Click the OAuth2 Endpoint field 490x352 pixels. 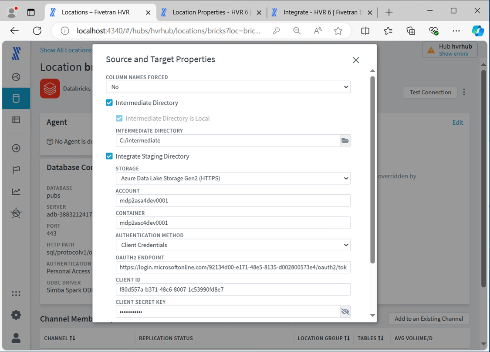coord(233,267)
